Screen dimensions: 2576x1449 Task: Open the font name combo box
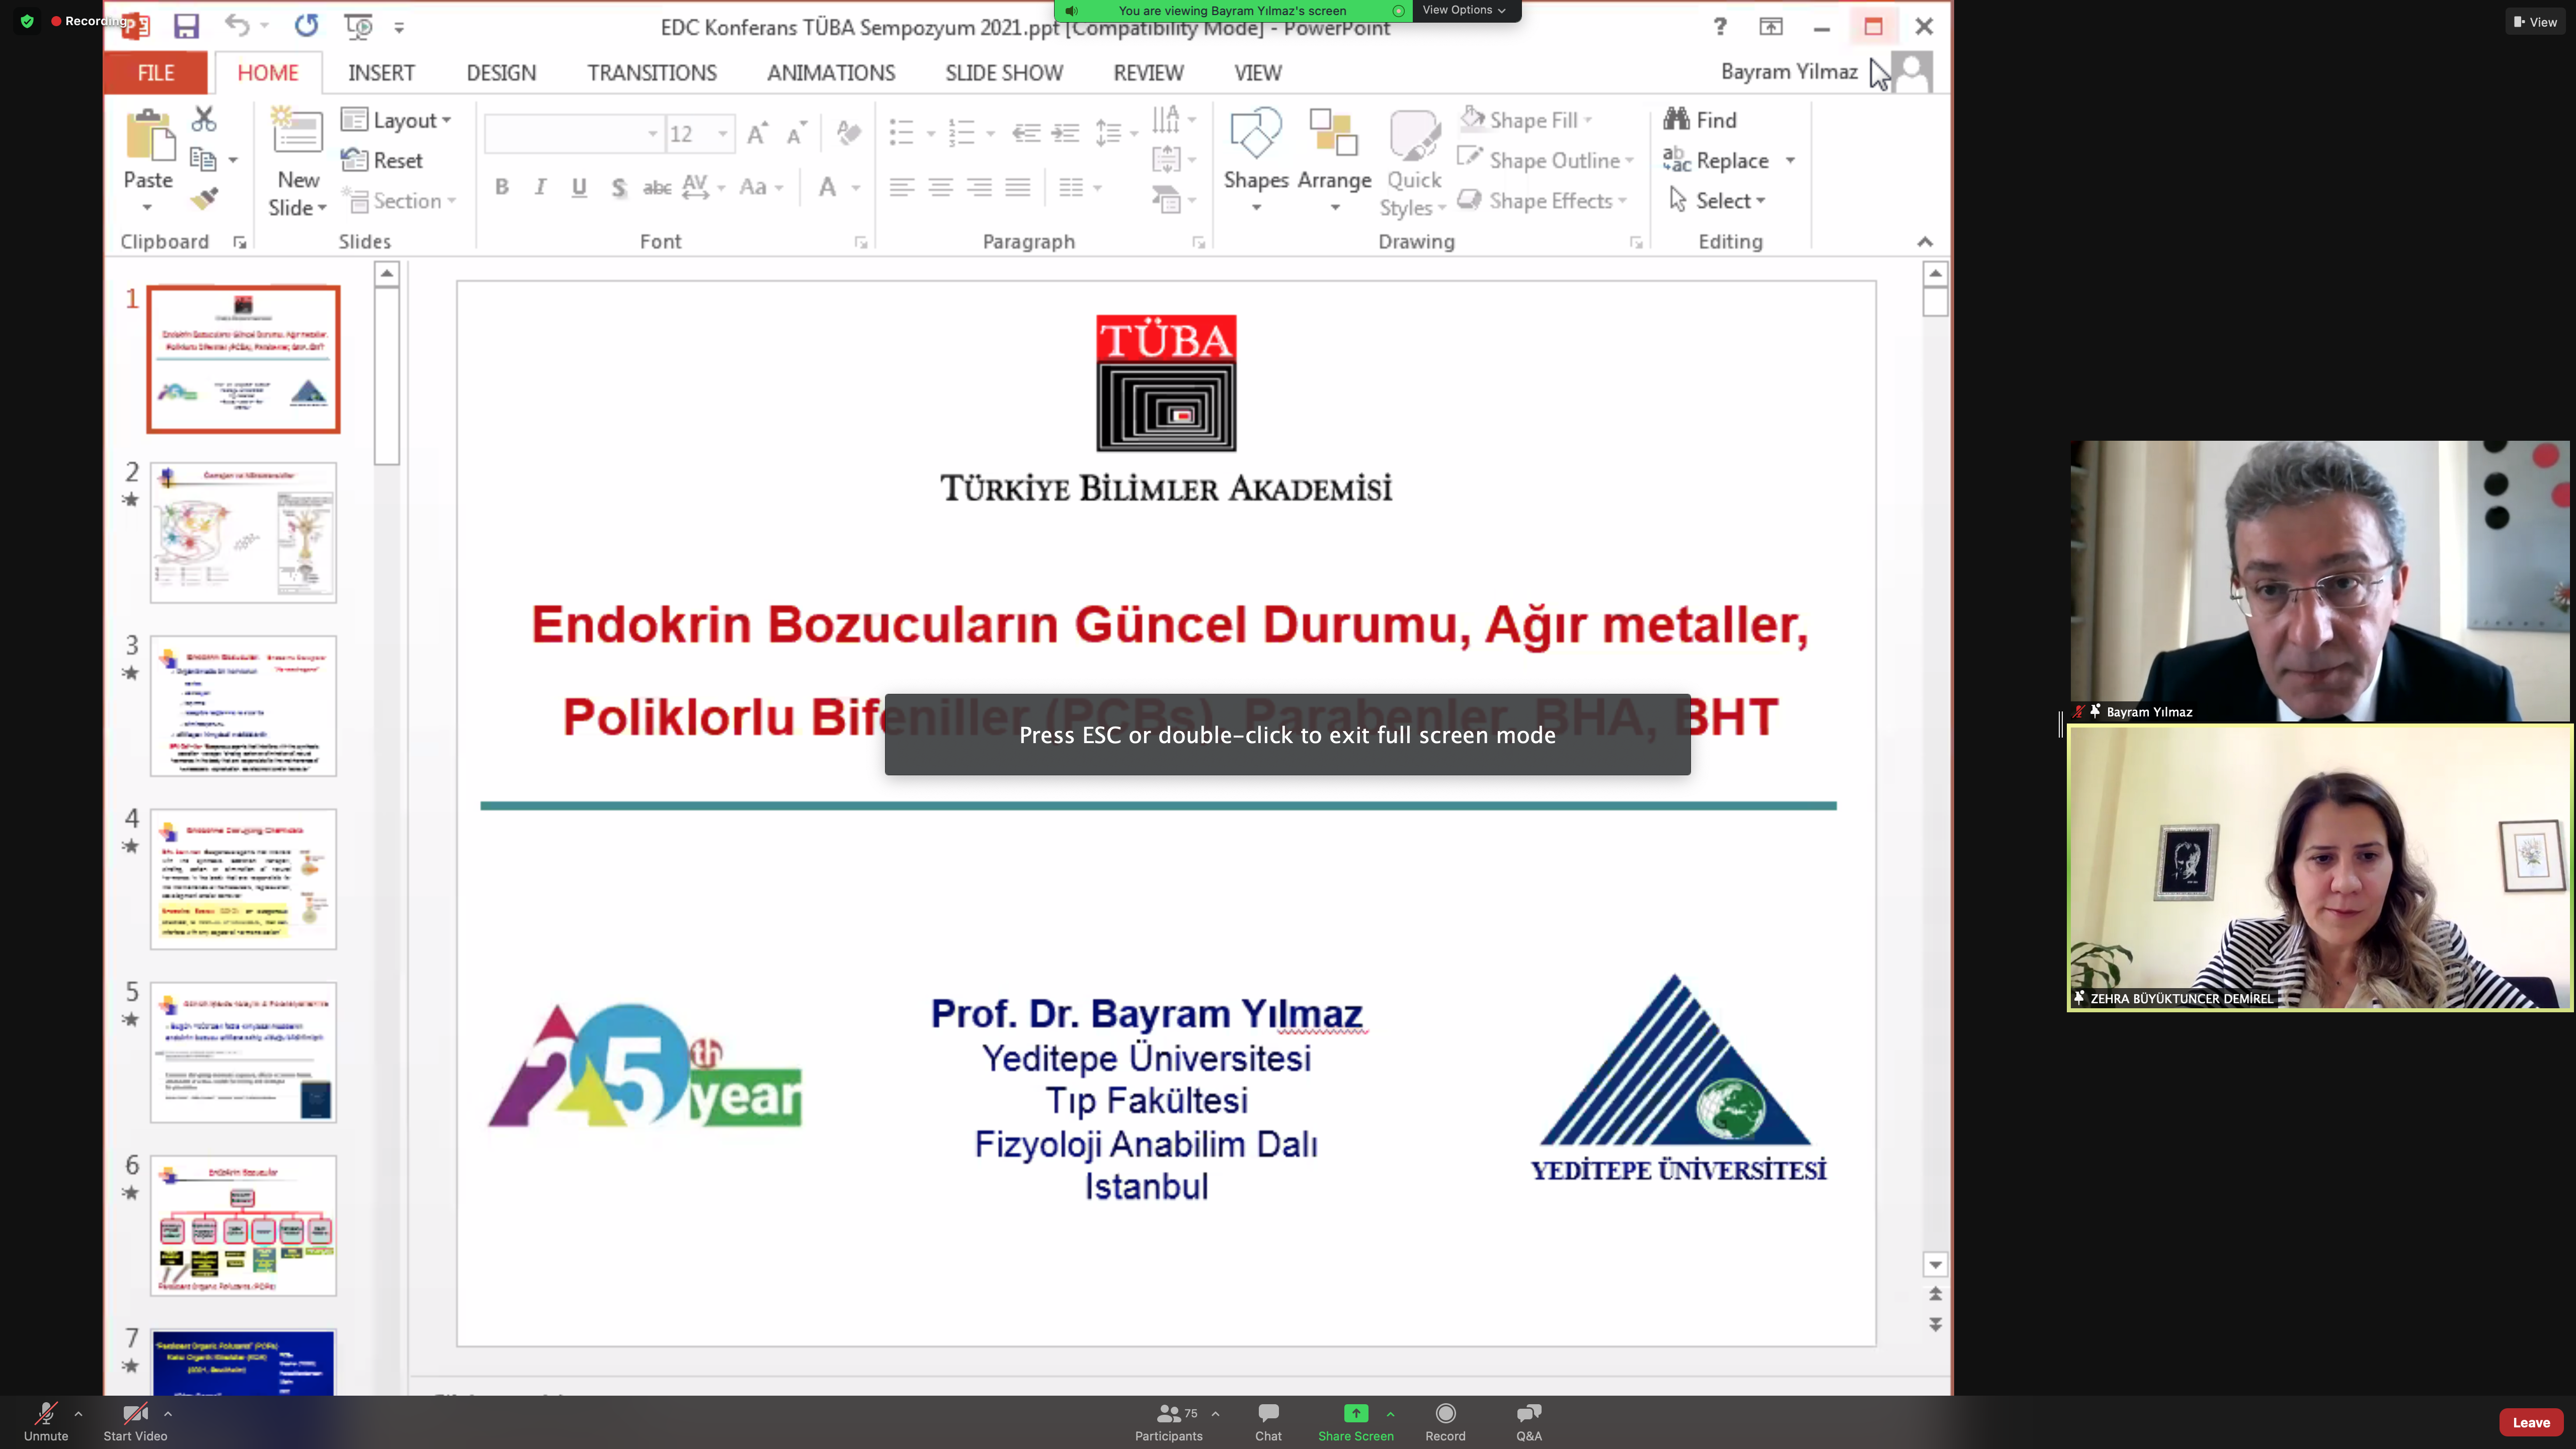click(574, 133)
